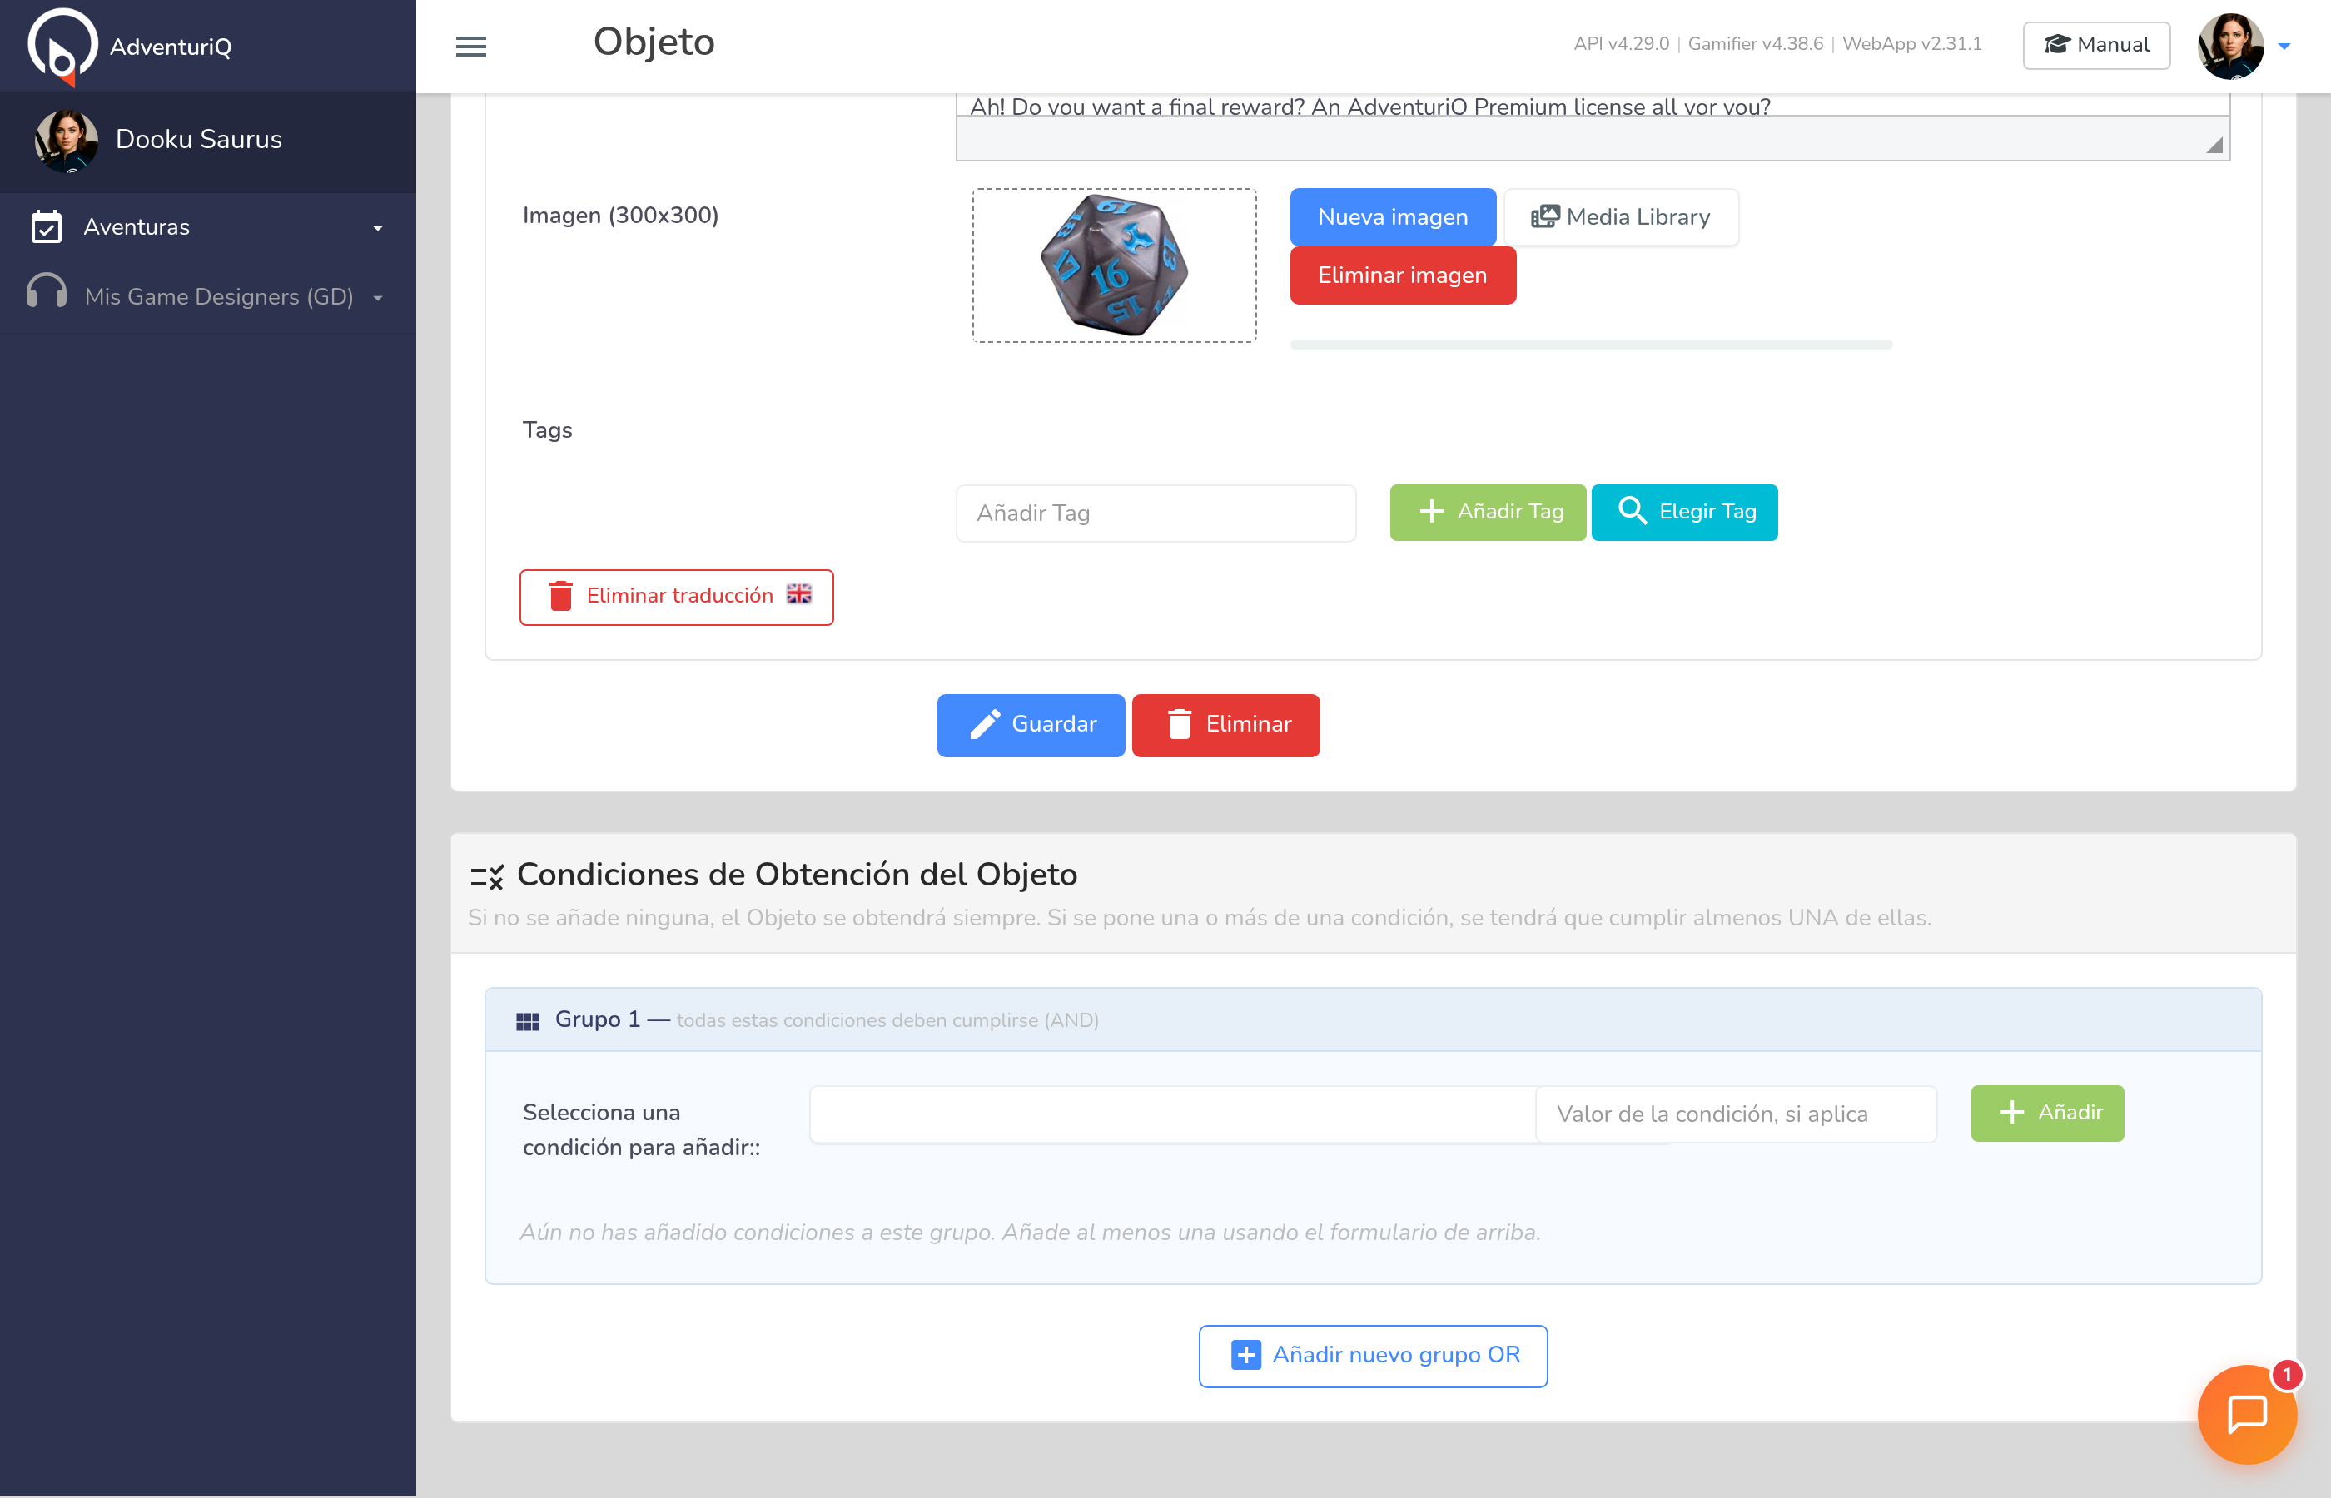Viewport: 2331px width, 1498px height.
Task: Toggle the hamburger sidebar menu
Action: (471, 46)
